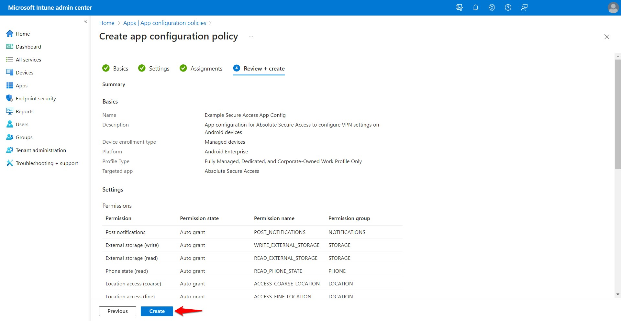Screen dimensions: 621x321
Task: Open the notifications bell icon
Action: pos(475,7)
